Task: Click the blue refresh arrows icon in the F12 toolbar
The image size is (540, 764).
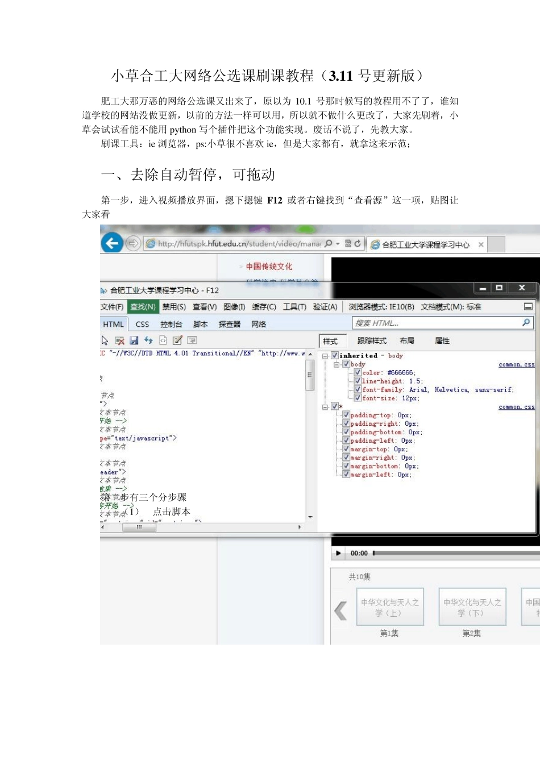Action: point(148,340)
